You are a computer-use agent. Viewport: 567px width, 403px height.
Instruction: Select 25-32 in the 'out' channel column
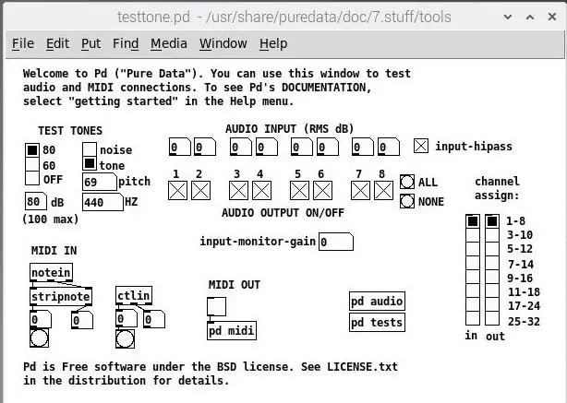[x=492, y=318]
